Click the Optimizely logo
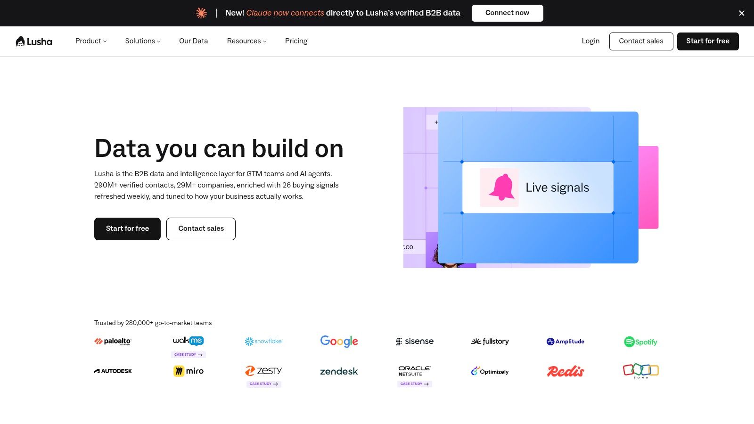 click(x=490, y=371)
